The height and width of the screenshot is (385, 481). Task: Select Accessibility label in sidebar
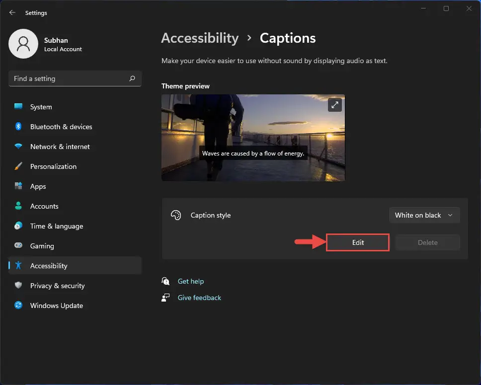(49, 266)
